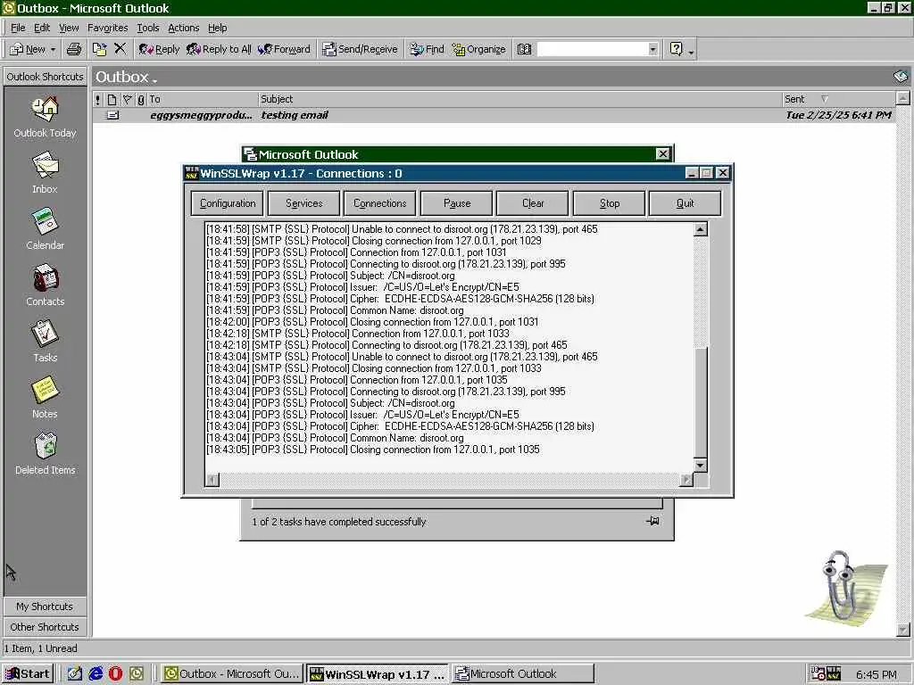Image resolution: width=914 pixels, height=685 pixels.
Task: Click the Services button in WinSSLWrap
Action: (x=303, y=203)
